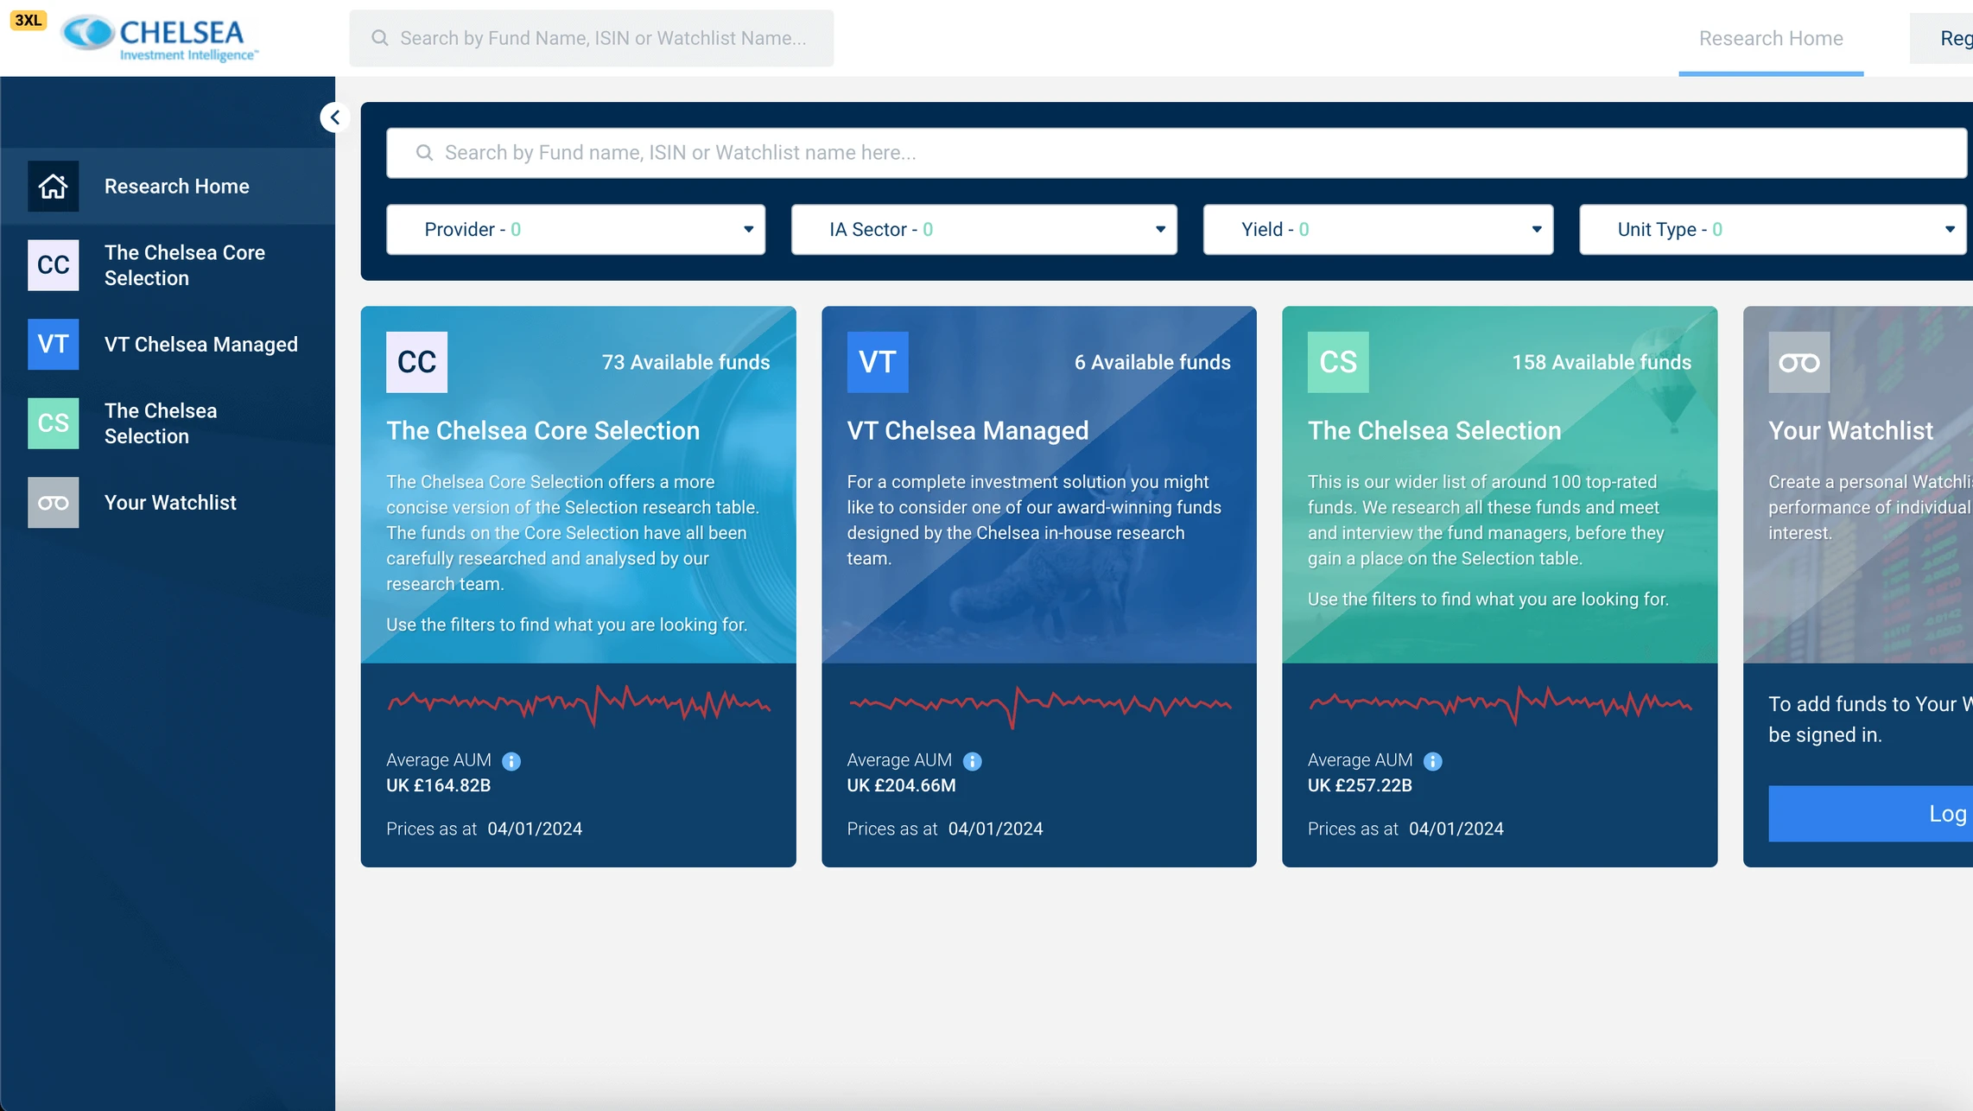Click the CC badge on Core Selection card

(x=416, y=362)
